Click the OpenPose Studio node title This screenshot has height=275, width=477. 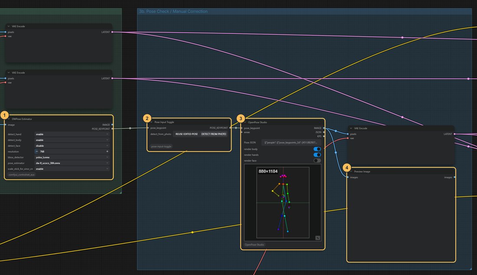pyautogui.click(x=257, y=122)
